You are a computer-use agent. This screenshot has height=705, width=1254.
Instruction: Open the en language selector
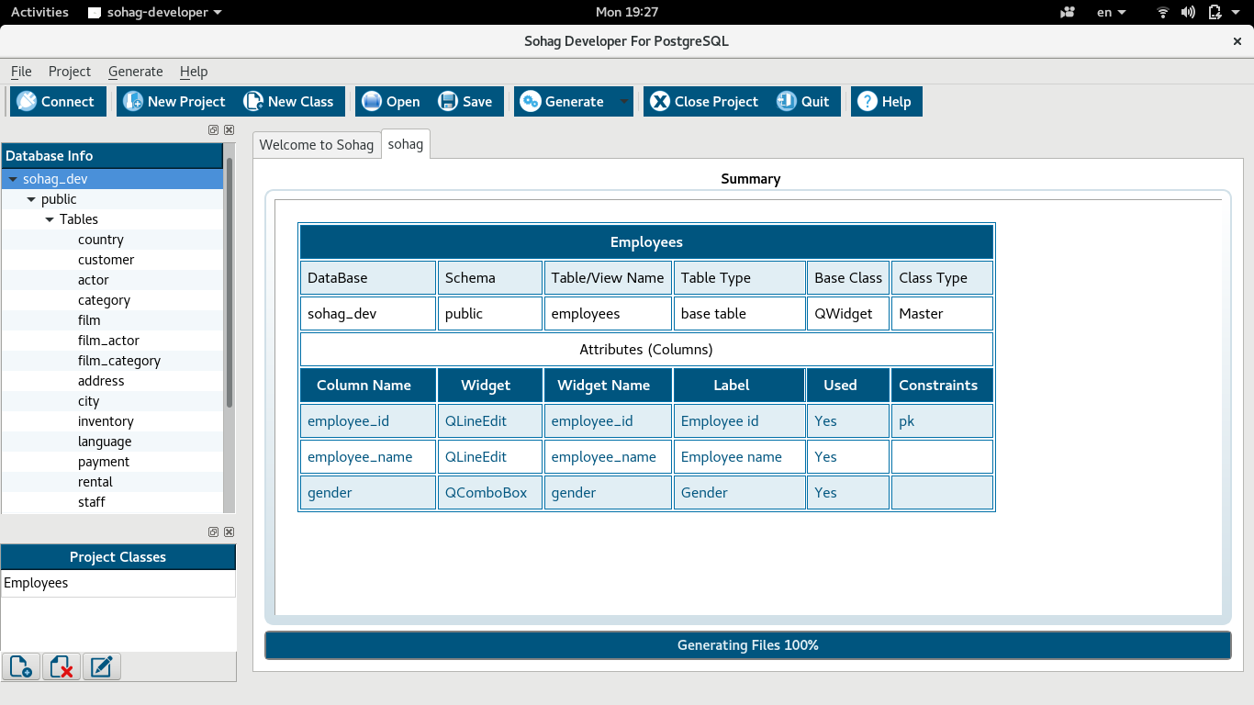coord(1112,12)
